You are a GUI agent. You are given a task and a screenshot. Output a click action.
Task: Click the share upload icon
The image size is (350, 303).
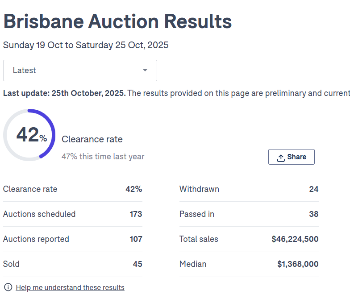click(281, 158)
